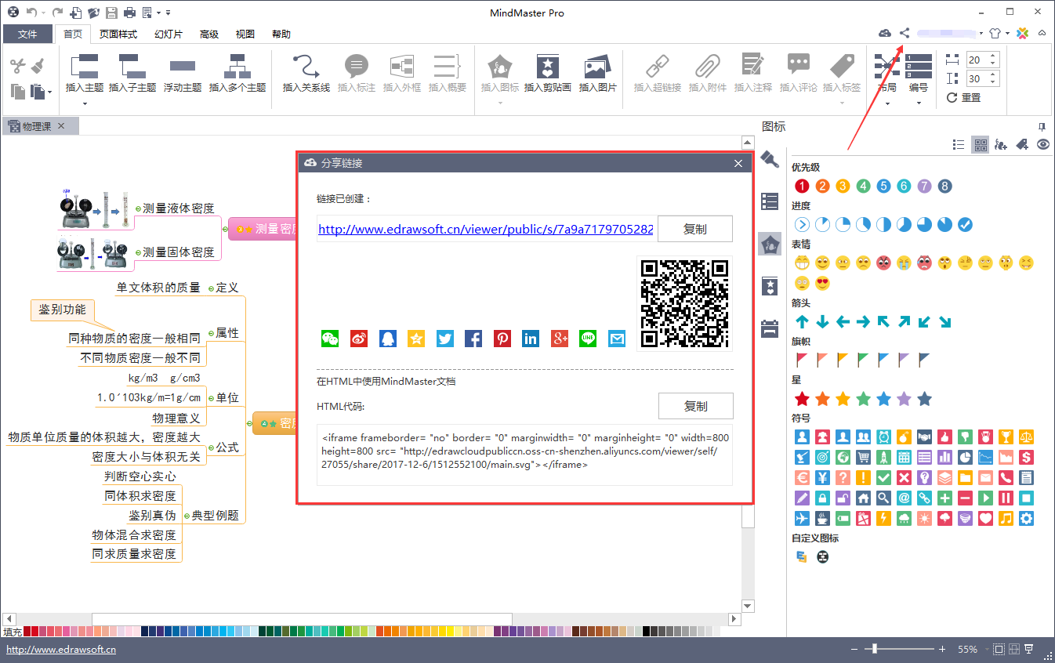Viewport: 1055px width, 663px height.
Task: Open the 编号 numbering dropdown
Action: coord(919,102)
